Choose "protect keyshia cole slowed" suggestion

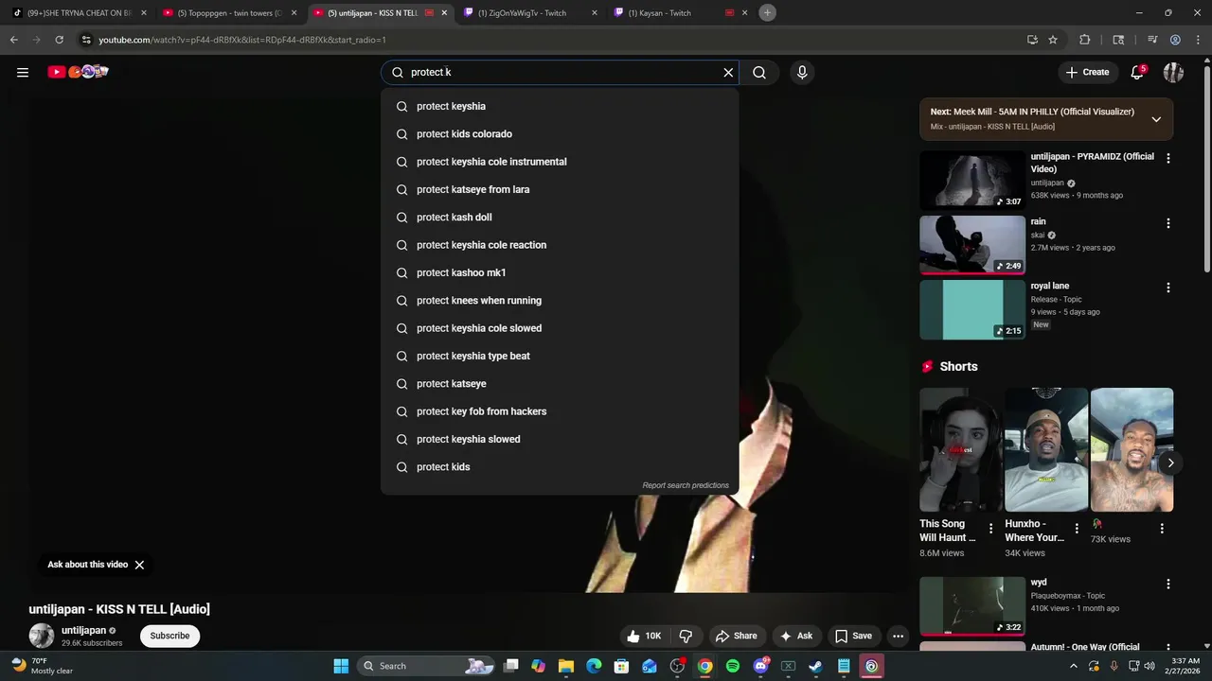pos(560,328)
